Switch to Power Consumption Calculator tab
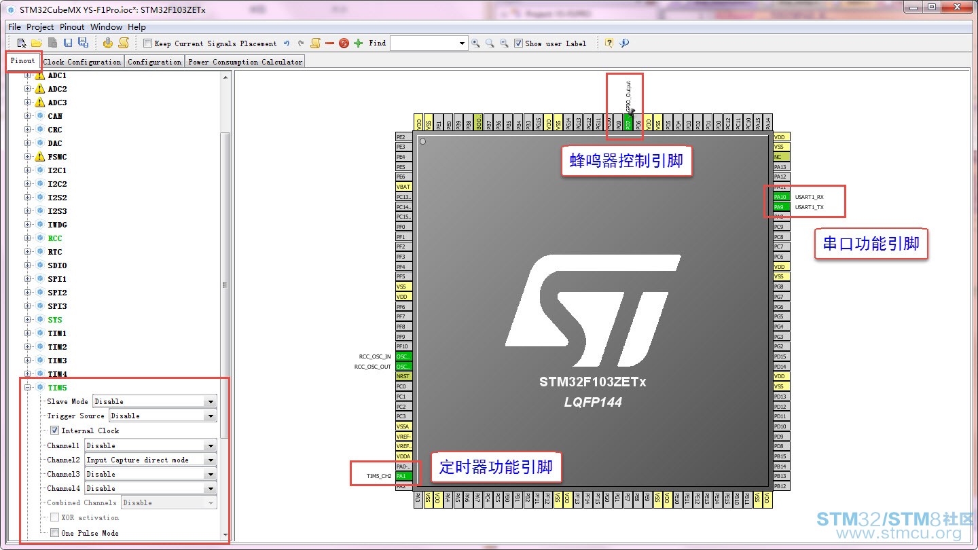978x550 pixels. coord(245,62)
